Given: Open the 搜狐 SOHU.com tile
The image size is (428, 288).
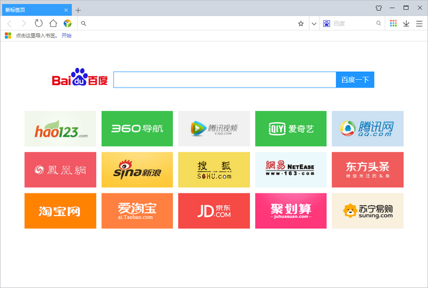Looking at the screenshot, I should [214, 169].
